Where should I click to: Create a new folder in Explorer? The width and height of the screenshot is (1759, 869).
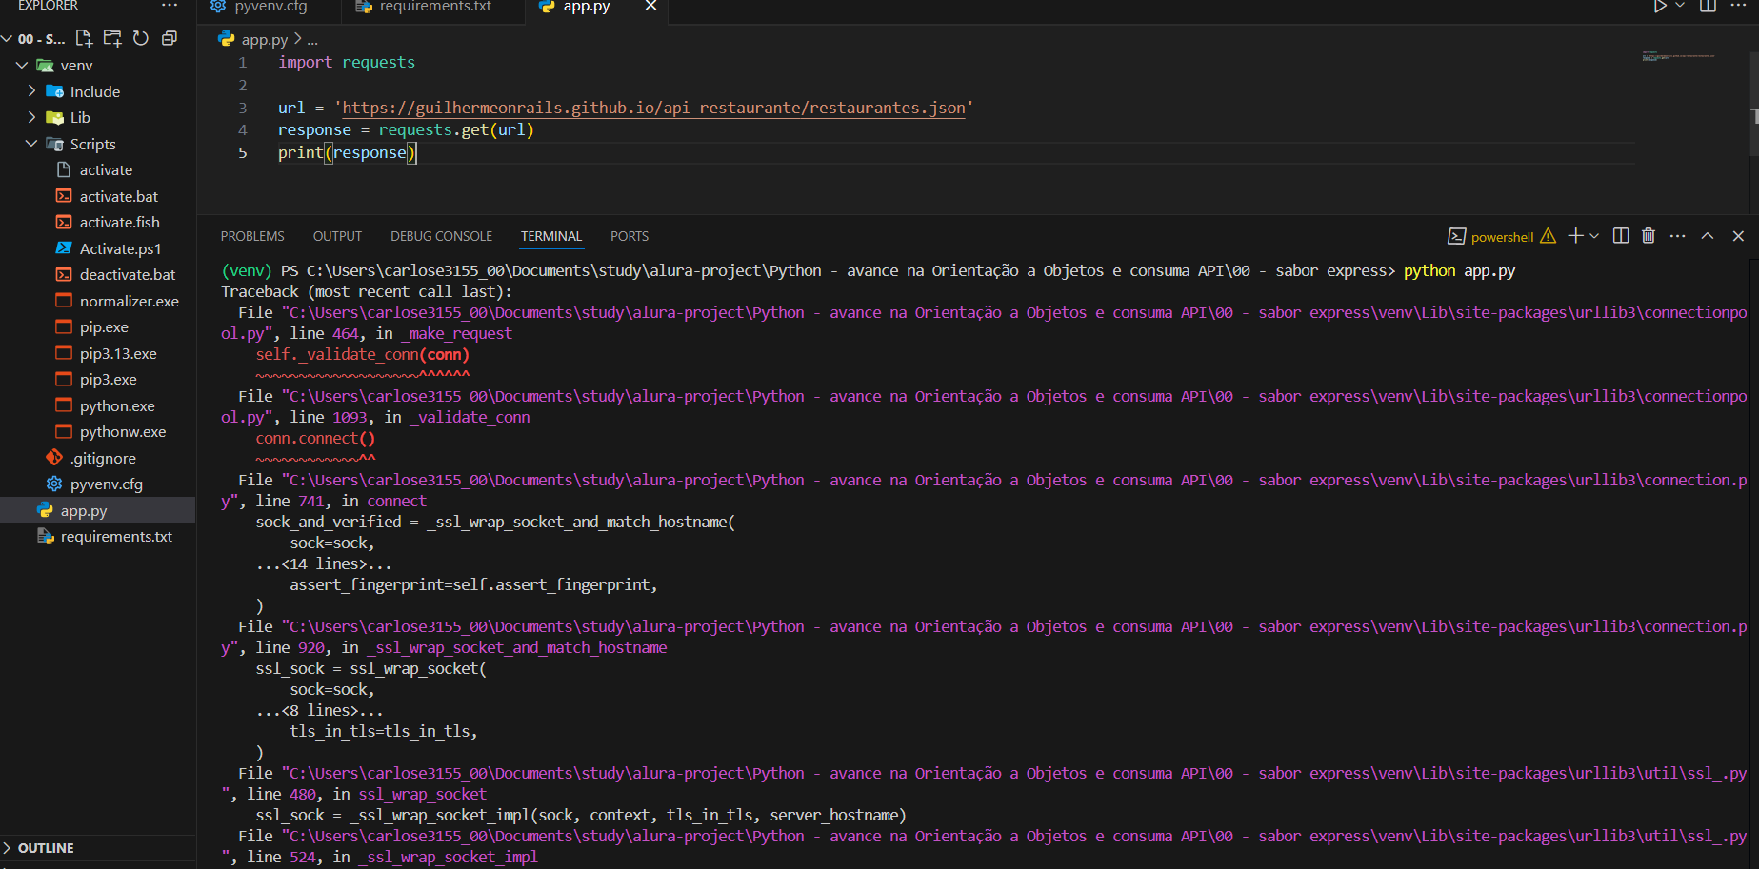coord(112,38)
